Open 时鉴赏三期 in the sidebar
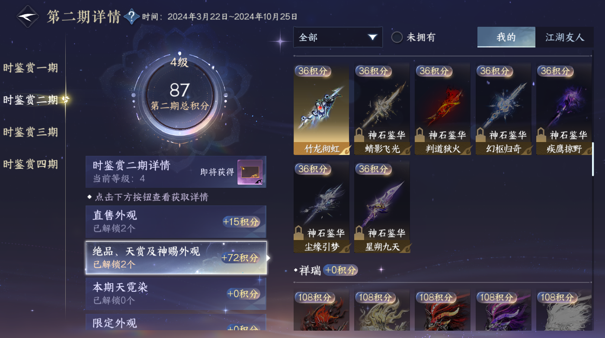 pyautogui.click(x=30, y=132)
